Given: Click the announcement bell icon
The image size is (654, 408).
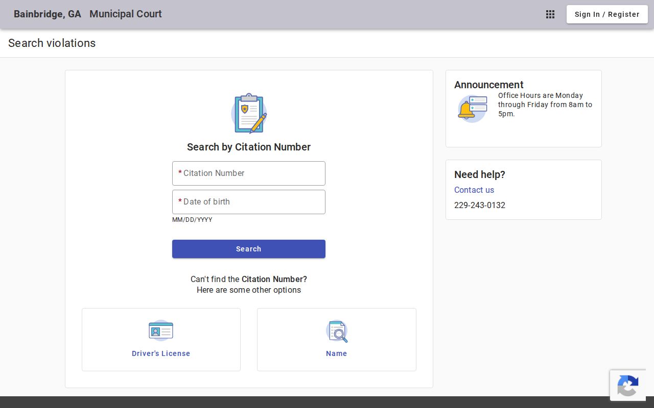Looking at the screenshot, I should point(473,109).
